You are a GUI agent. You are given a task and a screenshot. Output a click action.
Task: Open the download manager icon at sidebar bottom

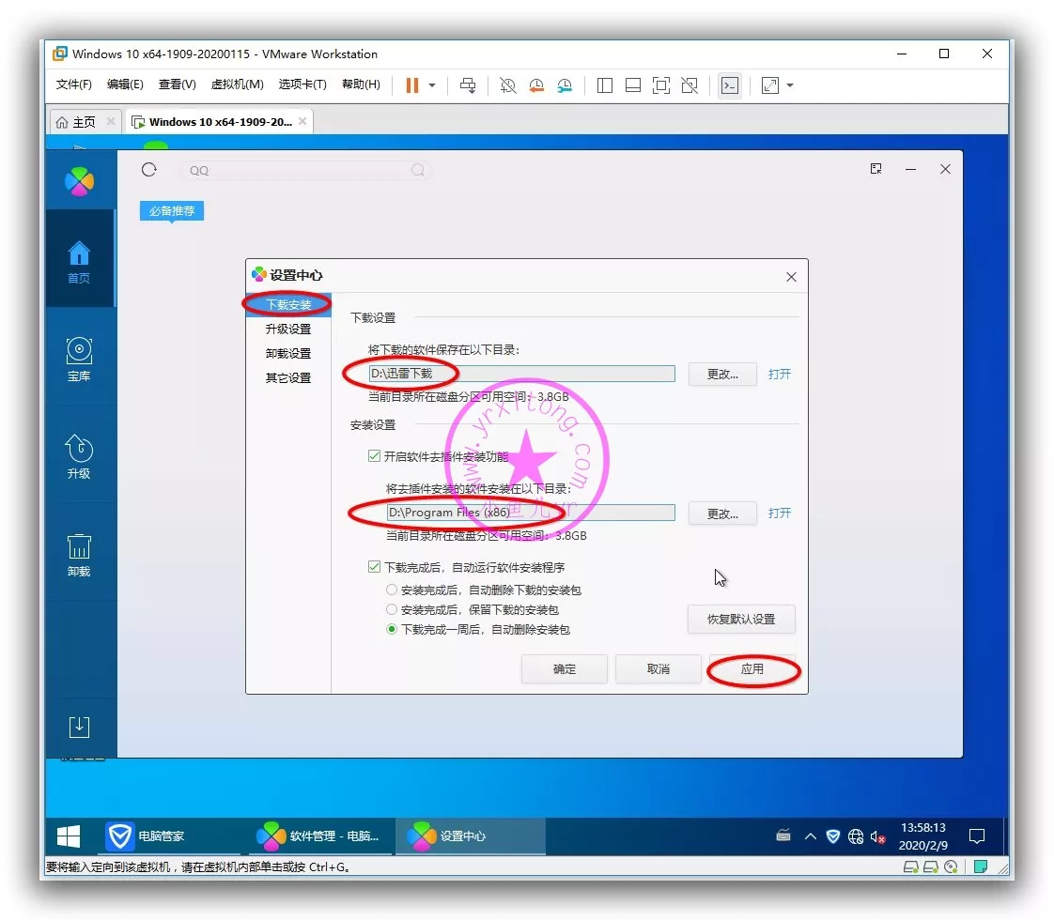[x=79, y=726]
